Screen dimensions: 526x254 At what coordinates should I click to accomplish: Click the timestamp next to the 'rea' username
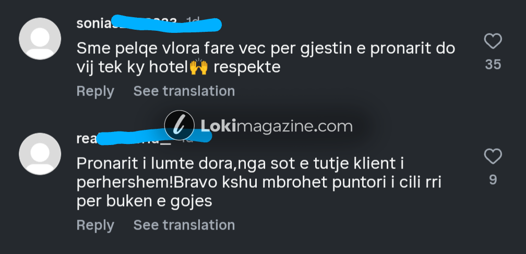pyautogui.click(x=187, y=139)
